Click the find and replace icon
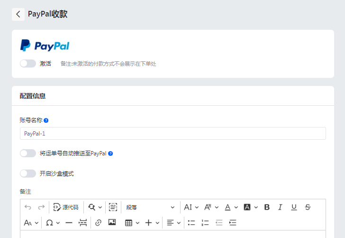345x238 pixels. [x=91, y=207]
